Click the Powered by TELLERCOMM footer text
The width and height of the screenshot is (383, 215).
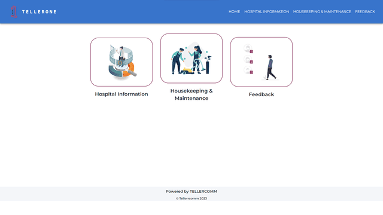(191, 191)
